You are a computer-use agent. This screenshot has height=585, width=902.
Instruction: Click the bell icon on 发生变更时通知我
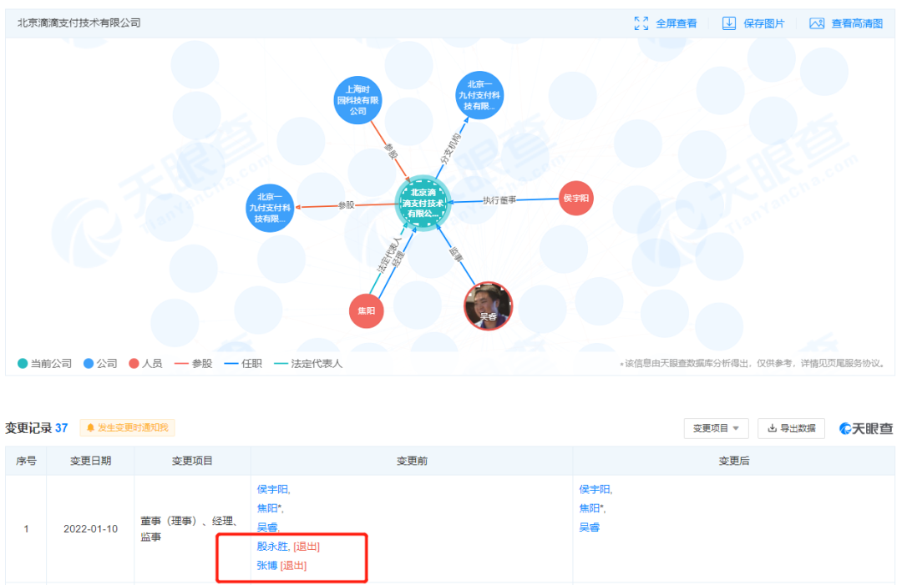coord(90,427)
